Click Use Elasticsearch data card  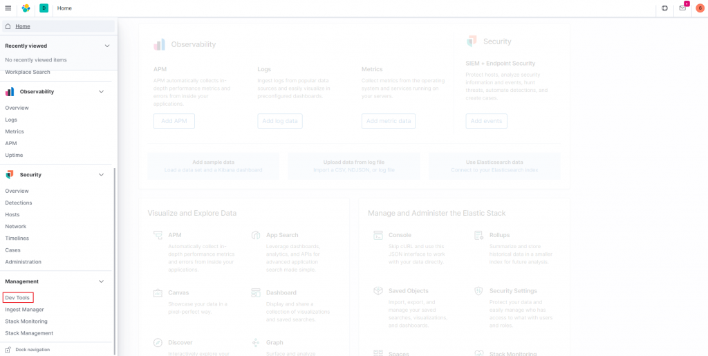(x=495, y=166)
